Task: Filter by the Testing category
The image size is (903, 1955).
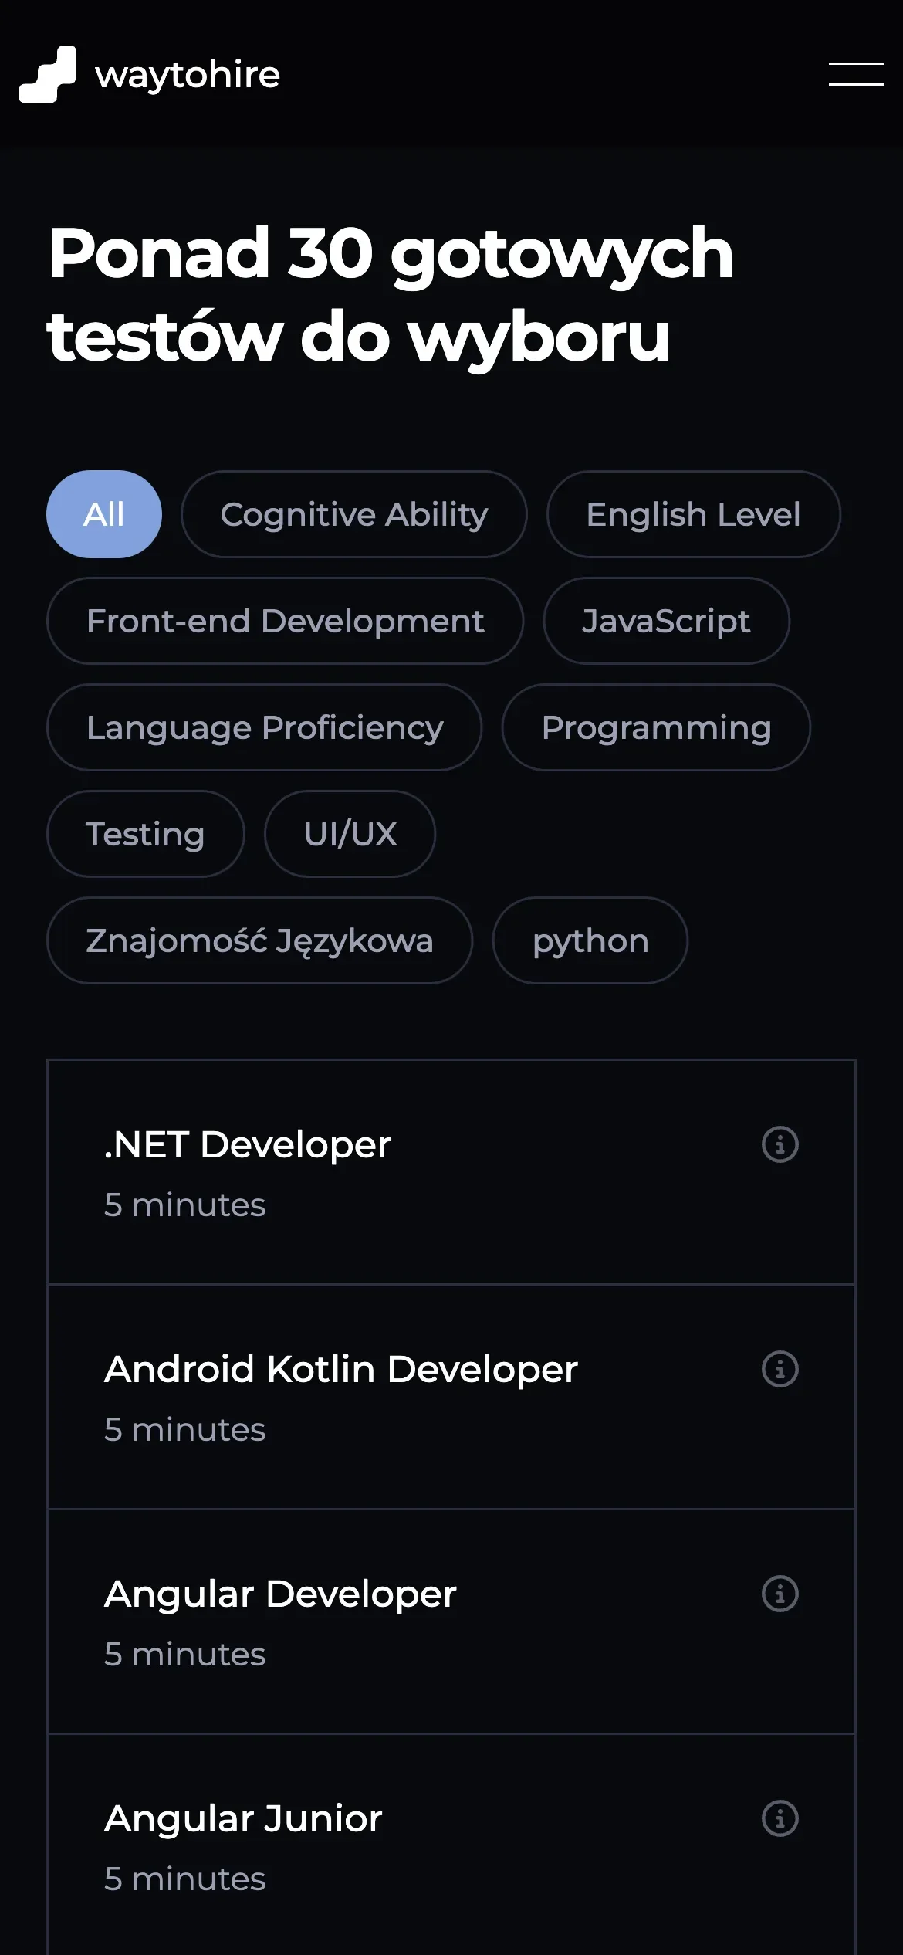Action: [x=146, y=834]
